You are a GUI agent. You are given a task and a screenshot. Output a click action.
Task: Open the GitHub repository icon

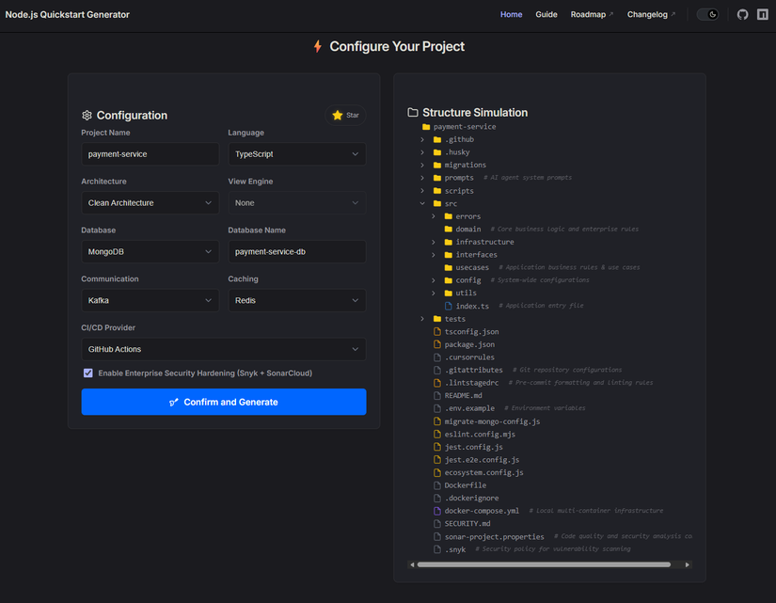(742, 15)
